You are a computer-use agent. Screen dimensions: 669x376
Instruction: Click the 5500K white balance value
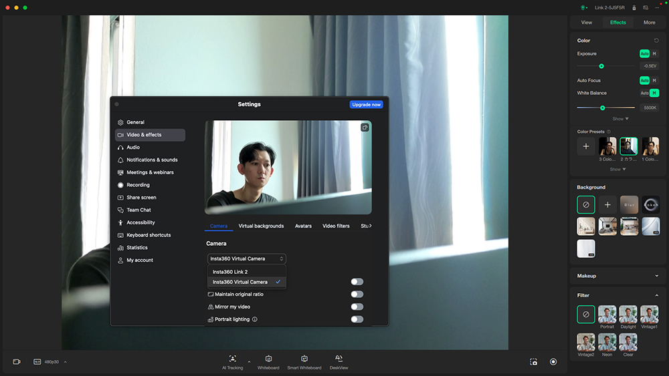pos(650,108)
